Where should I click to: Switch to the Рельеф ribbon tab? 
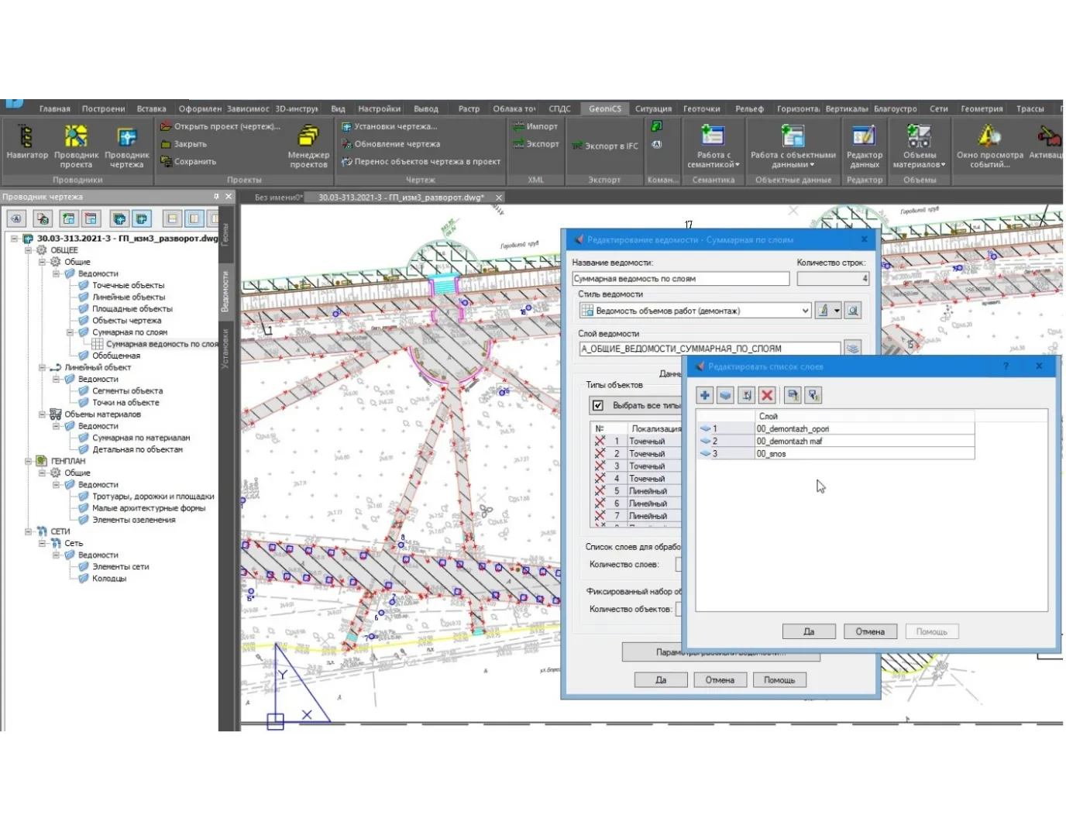click(749, 108)
